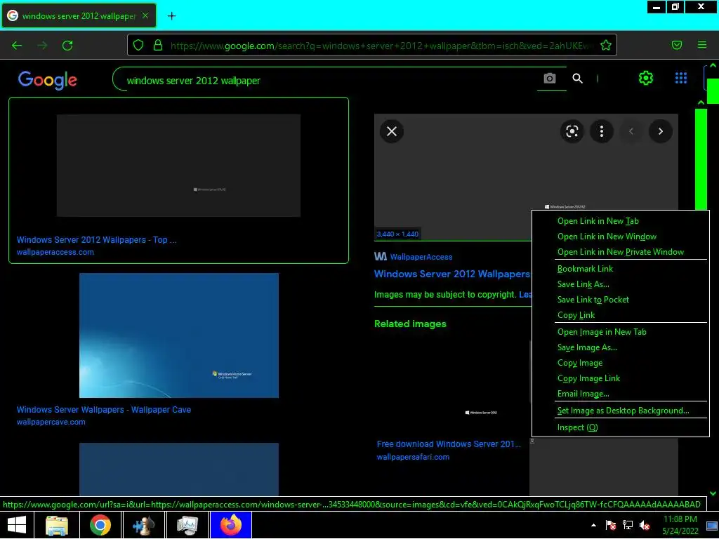719x539 pixels.
Task: Reload the current page
Action: click(x=67, y=46)
